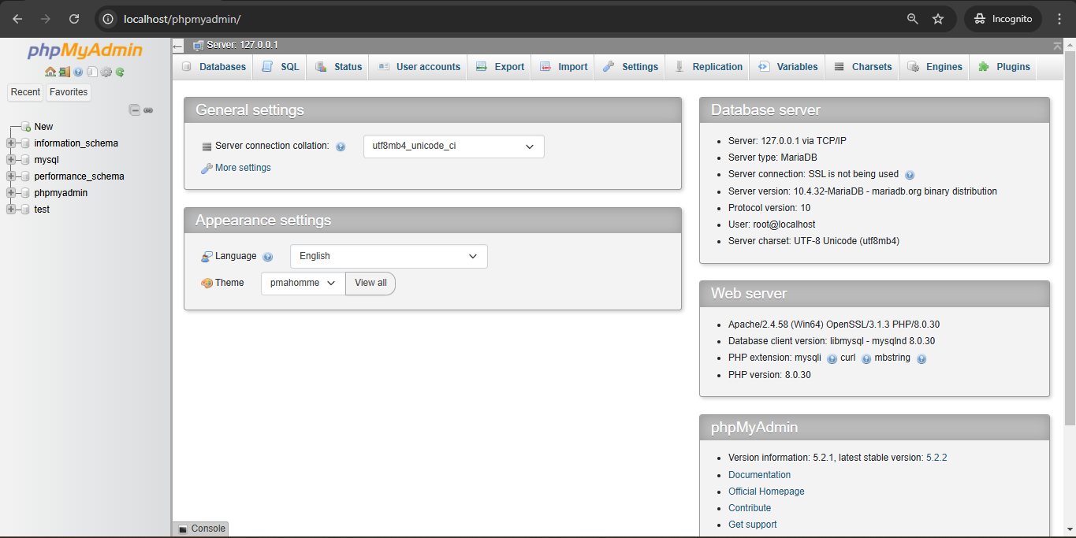1076x538 pixels.
Task: Open MariaDB documentation page icon in sidebar
Action: (92, 72)
